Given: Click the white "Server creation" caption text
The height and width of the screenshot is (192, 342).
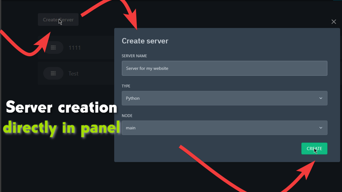Looking at the screenshot, I should pos(62,108).
